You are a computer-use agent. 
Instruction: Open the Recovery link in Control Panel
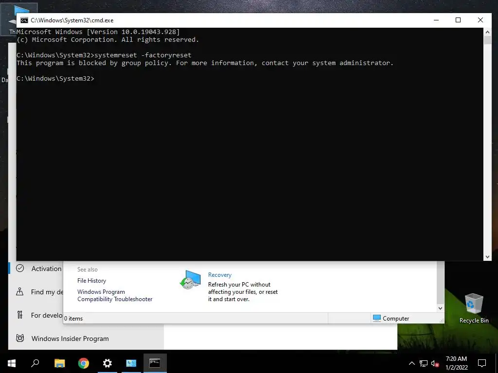point(220,275)
